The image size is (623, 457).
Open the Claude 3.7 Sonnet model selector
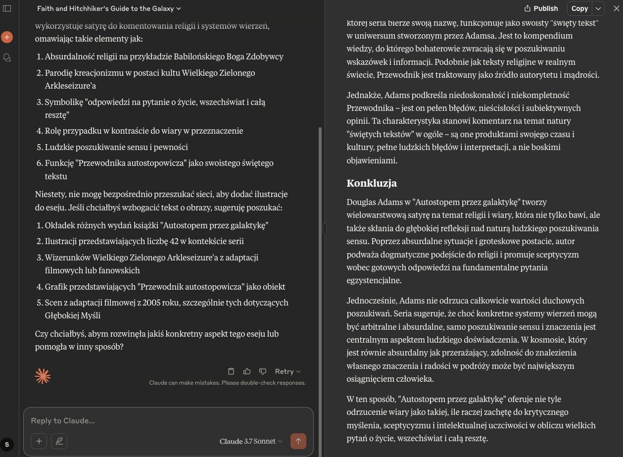pyautogui.click(x=251, y=441)
